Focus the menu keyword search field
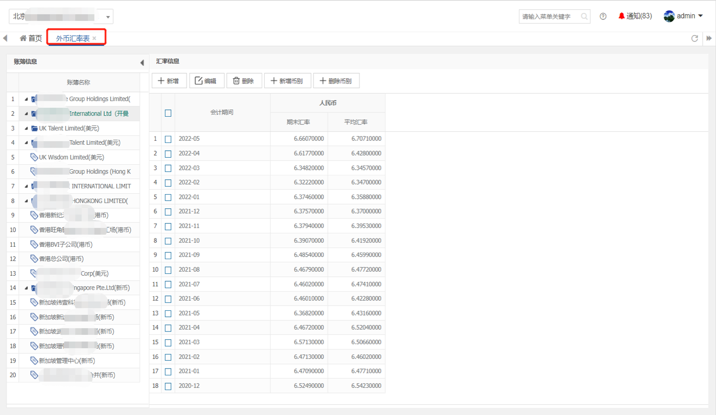Image resolution: width=716 pixels, height=415 pixels. point(549,17)
